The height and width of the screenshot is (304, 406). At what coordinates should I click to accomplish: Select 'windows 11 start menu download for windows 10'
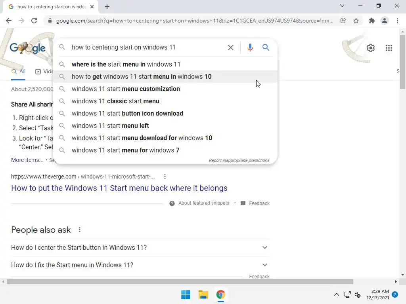[x=165, y=138]
